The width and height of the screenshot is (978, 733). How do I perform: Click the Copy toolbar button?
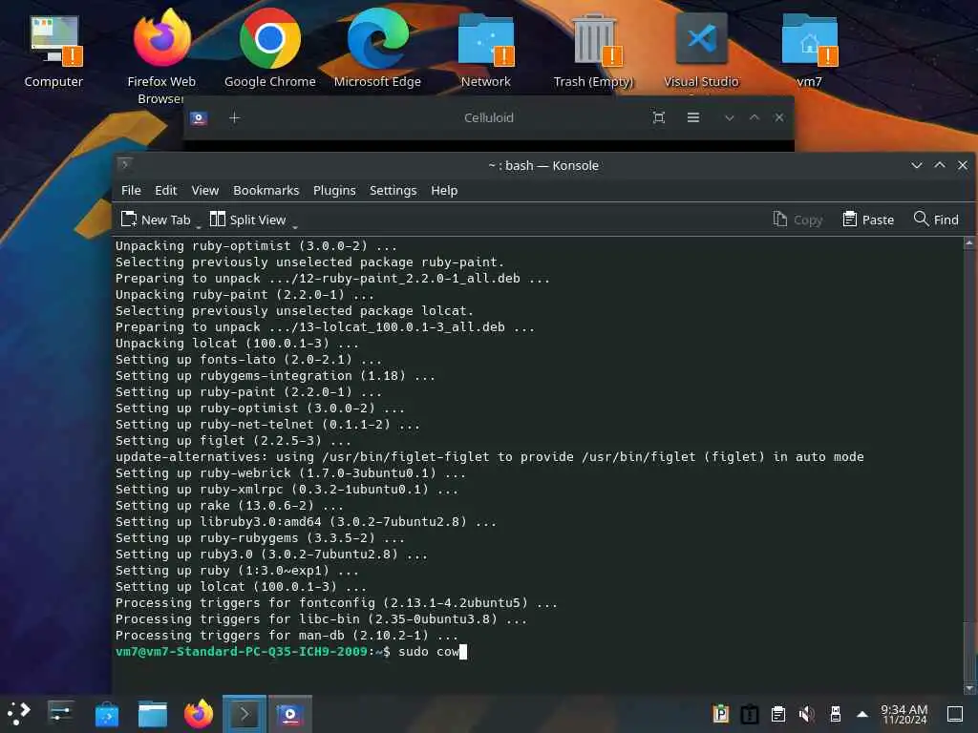click(x=797, y=220)
